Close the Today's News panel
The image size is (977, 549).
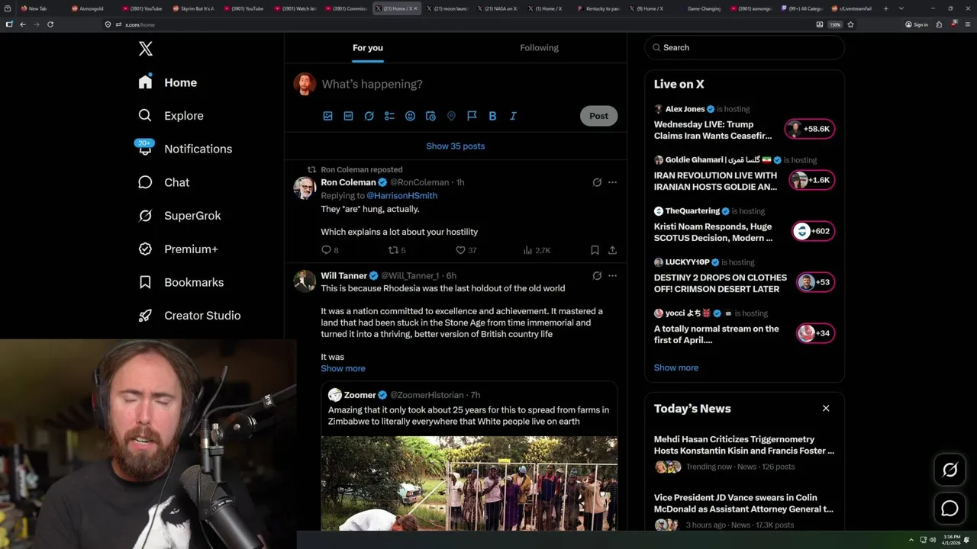tap(826, 408)
